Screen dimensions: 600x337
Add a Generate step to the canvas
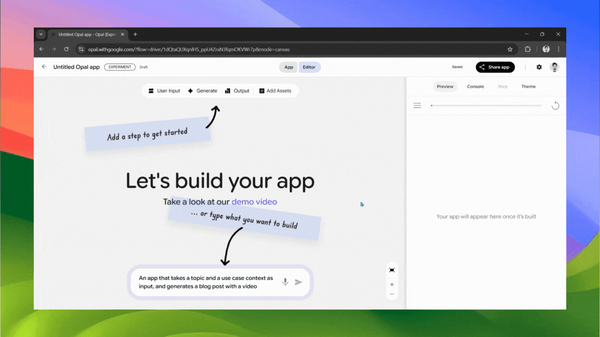tap(203, 90)
